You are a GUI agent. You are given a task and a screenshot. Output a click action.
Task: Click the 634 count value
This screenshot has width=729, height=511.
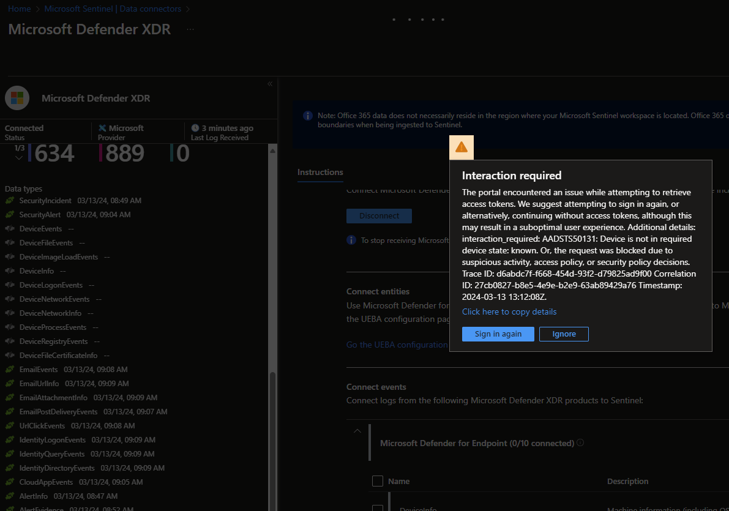(54, 154)
